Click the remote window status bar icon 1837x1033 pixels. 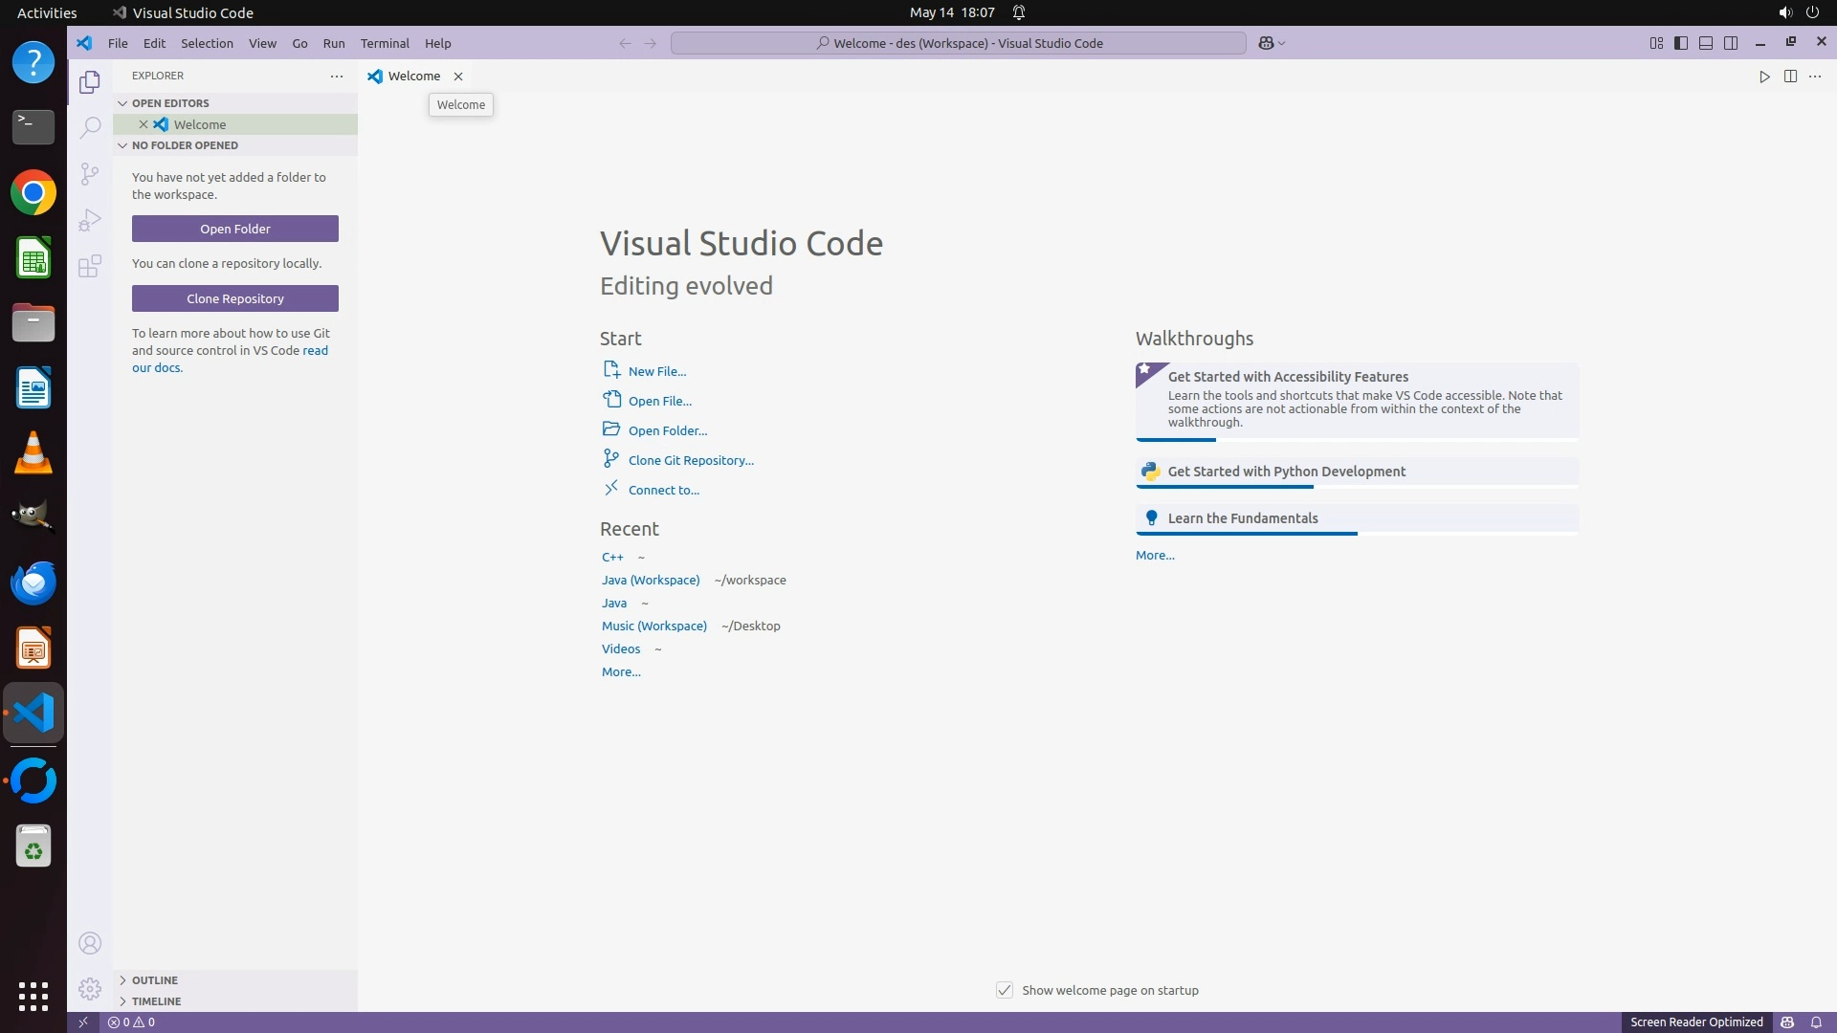83,1022
